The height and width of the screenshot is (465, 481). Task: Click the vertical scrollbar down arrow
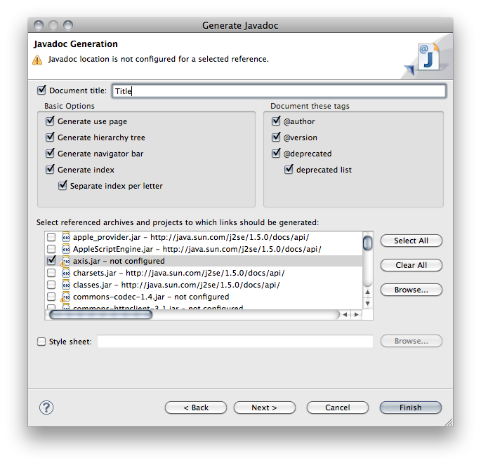[x=367, y=303]
